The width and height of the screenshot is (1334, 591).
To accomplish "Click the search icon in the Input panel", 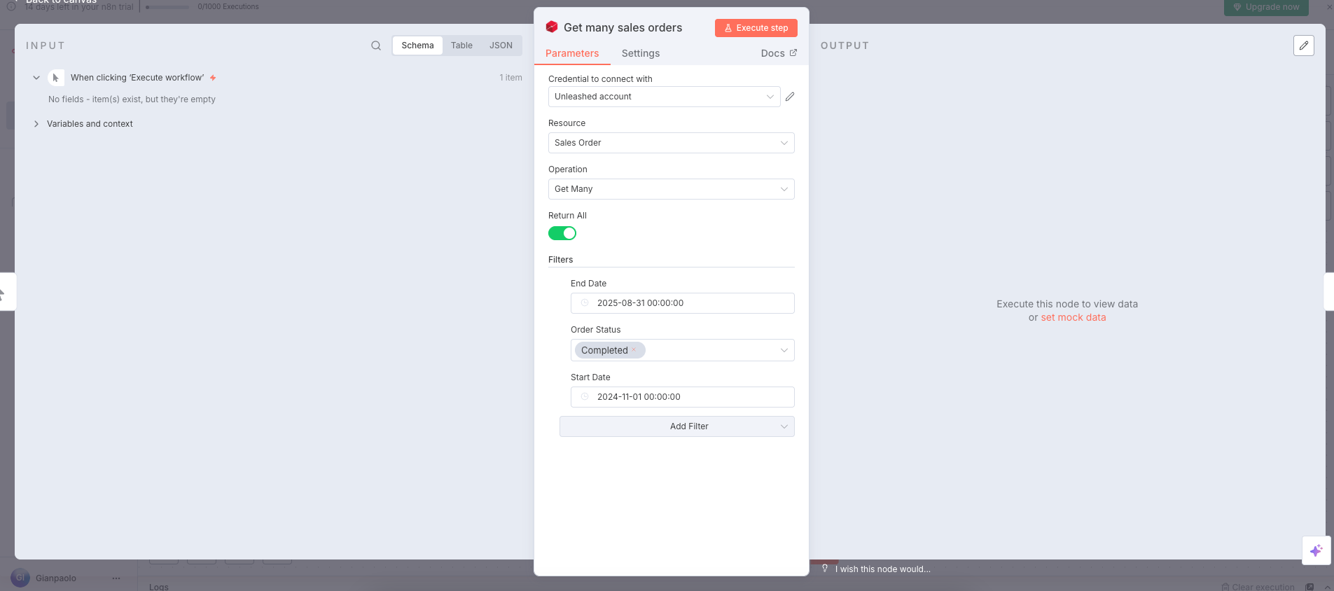I will pyautogui.click(x=376, y=46).
